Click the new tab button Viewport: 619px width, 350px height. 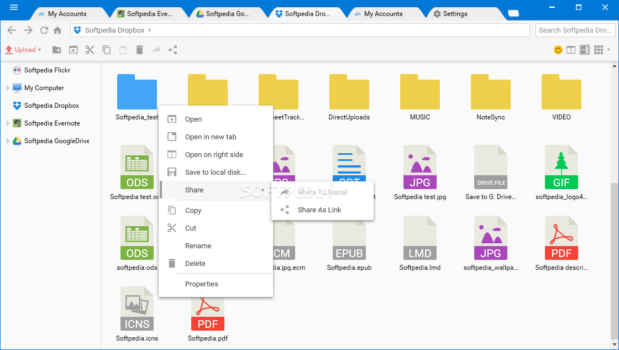coord(513,13)
